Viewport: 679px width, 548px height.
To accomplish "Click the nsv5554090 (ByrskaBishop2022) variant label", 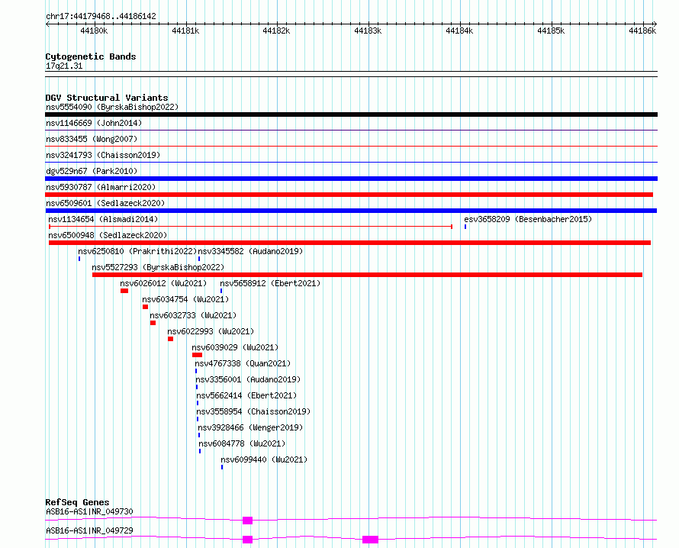I will point(112,107).
